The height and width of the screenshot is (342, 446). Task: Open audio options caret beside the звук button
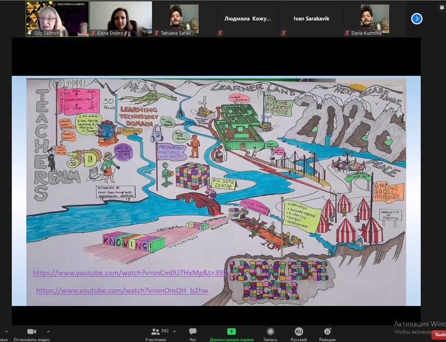(6, 332)
